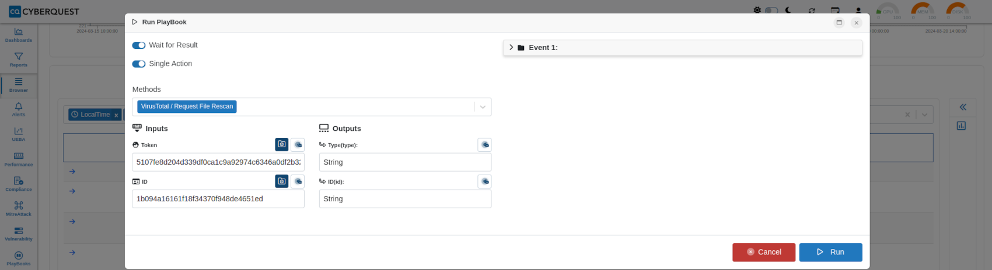This screenshot has height=270, width=992.
Task: Click cloud icon next to Type(type) output
Action: point(484,144)
